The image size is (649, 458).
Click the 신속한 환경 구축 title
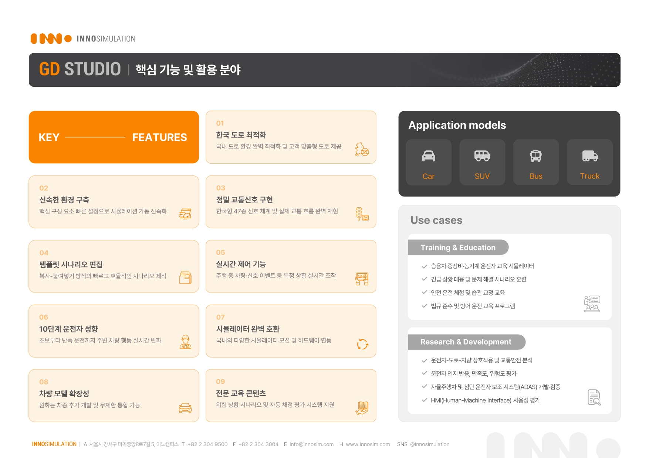coord(64,200)
